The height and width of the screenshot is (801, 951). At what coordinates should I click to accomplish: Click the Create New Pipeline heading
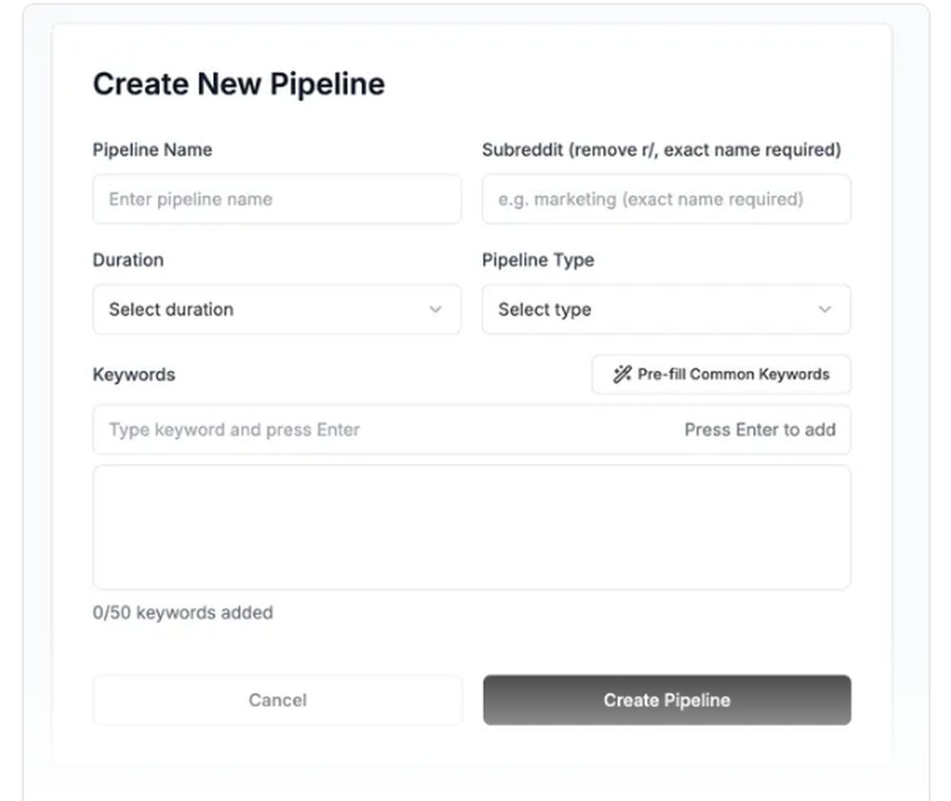(x=239, y=85)
